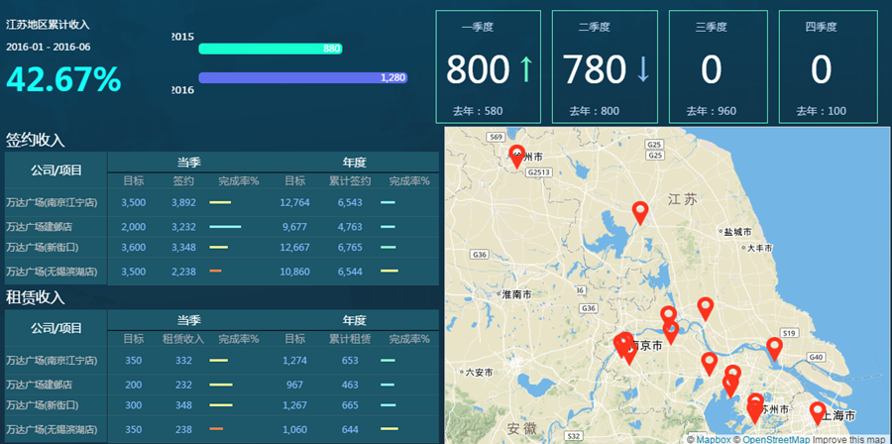Click the 江苏地区累计收入 title
This screenshot has width=892, height=444.
(48, 25)
